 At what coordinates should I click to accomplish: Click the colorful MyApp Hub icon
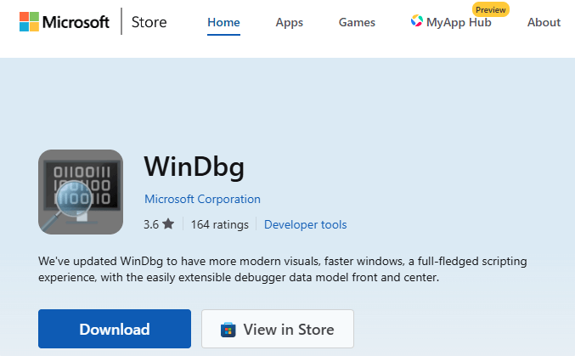coord(418,22)
